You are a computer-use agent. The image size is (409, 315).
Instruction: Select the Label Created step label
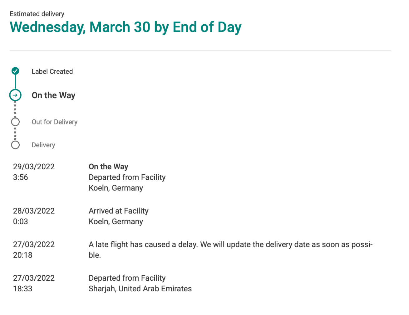tap(52, 71)
